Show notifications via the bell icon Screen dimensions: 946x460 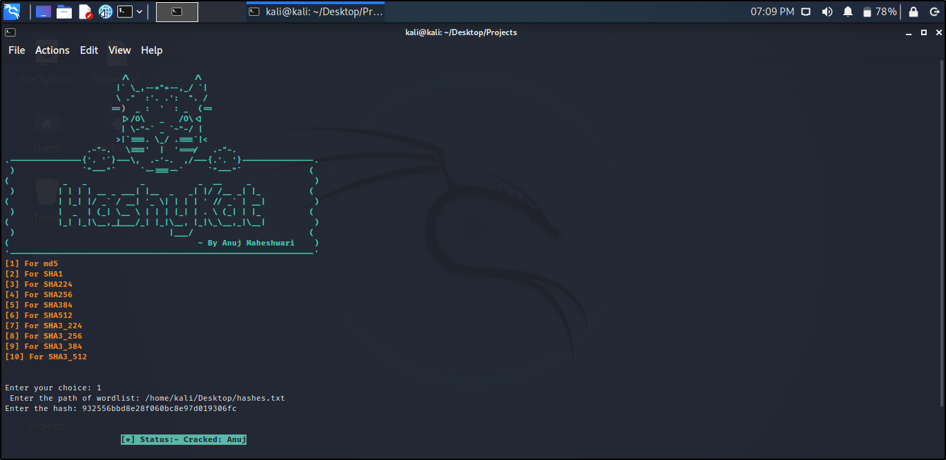point(848,12)
